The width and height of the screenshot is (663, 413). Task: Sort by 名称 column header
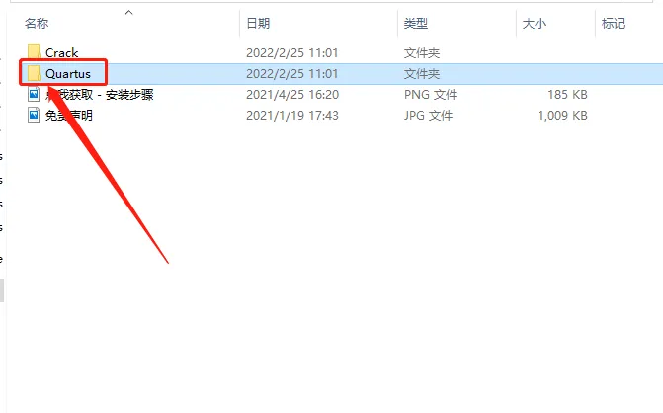[x=37, y=24]
